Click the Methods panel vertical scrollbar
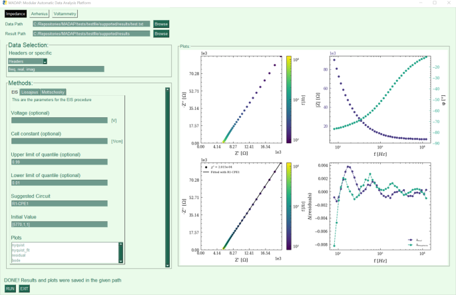The height and width of the screenshot is (295, 456). 168,177
